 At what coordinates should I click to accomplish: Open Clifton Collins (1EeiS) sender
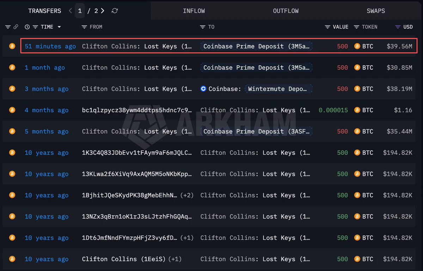click(x=124, y=259)
